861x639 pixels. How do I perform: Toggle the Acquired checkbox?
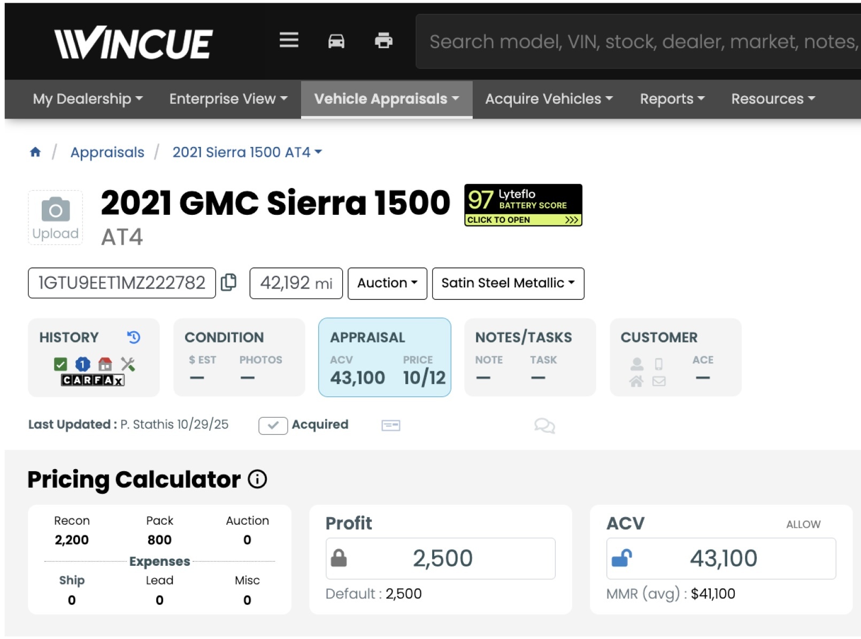(x=273, y=425)
